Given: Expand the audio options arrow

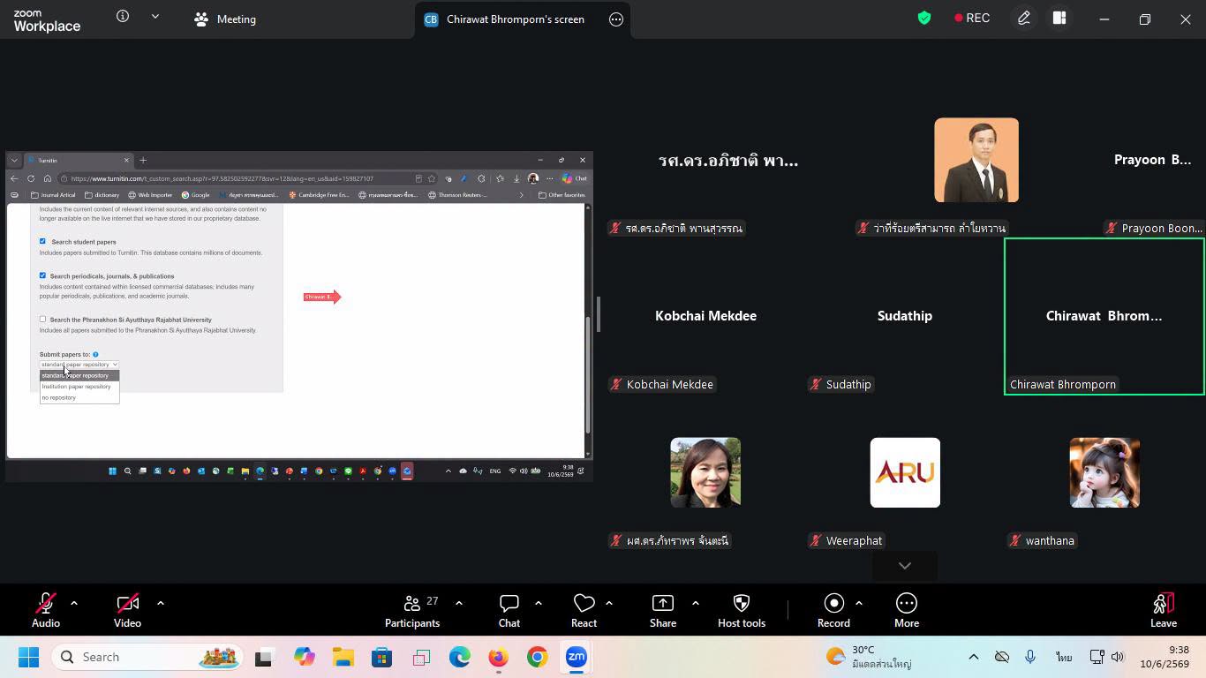Looking at the screenshot, I should click(x=74, y=603).
